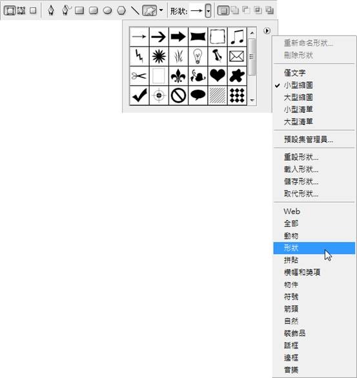The width and height of the screenshot is (357, 378).
Task: Pick the starburst shape
Action: 159,56
